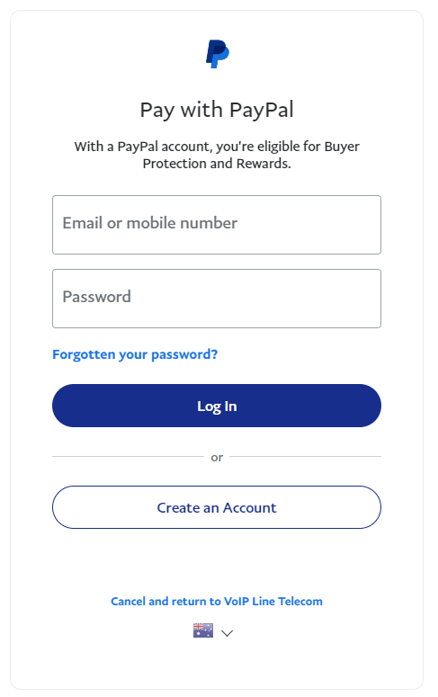438x697 pixels.
Task: Click the 'With a PayPal account' sentence
Action: click(217, 155)
